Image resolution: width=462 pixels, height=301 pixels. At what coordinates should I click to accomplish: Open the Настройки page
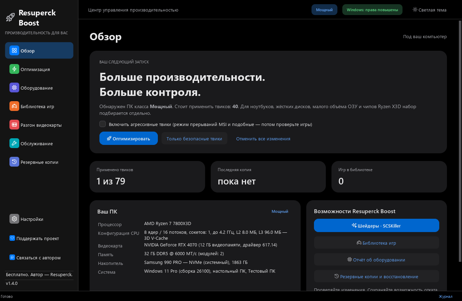39,219
